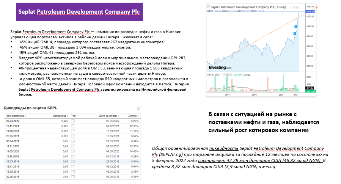This screenshot has height=184, width=341.
Task: Click the middle icon next to Объём (20)
Action: (228, 75)
